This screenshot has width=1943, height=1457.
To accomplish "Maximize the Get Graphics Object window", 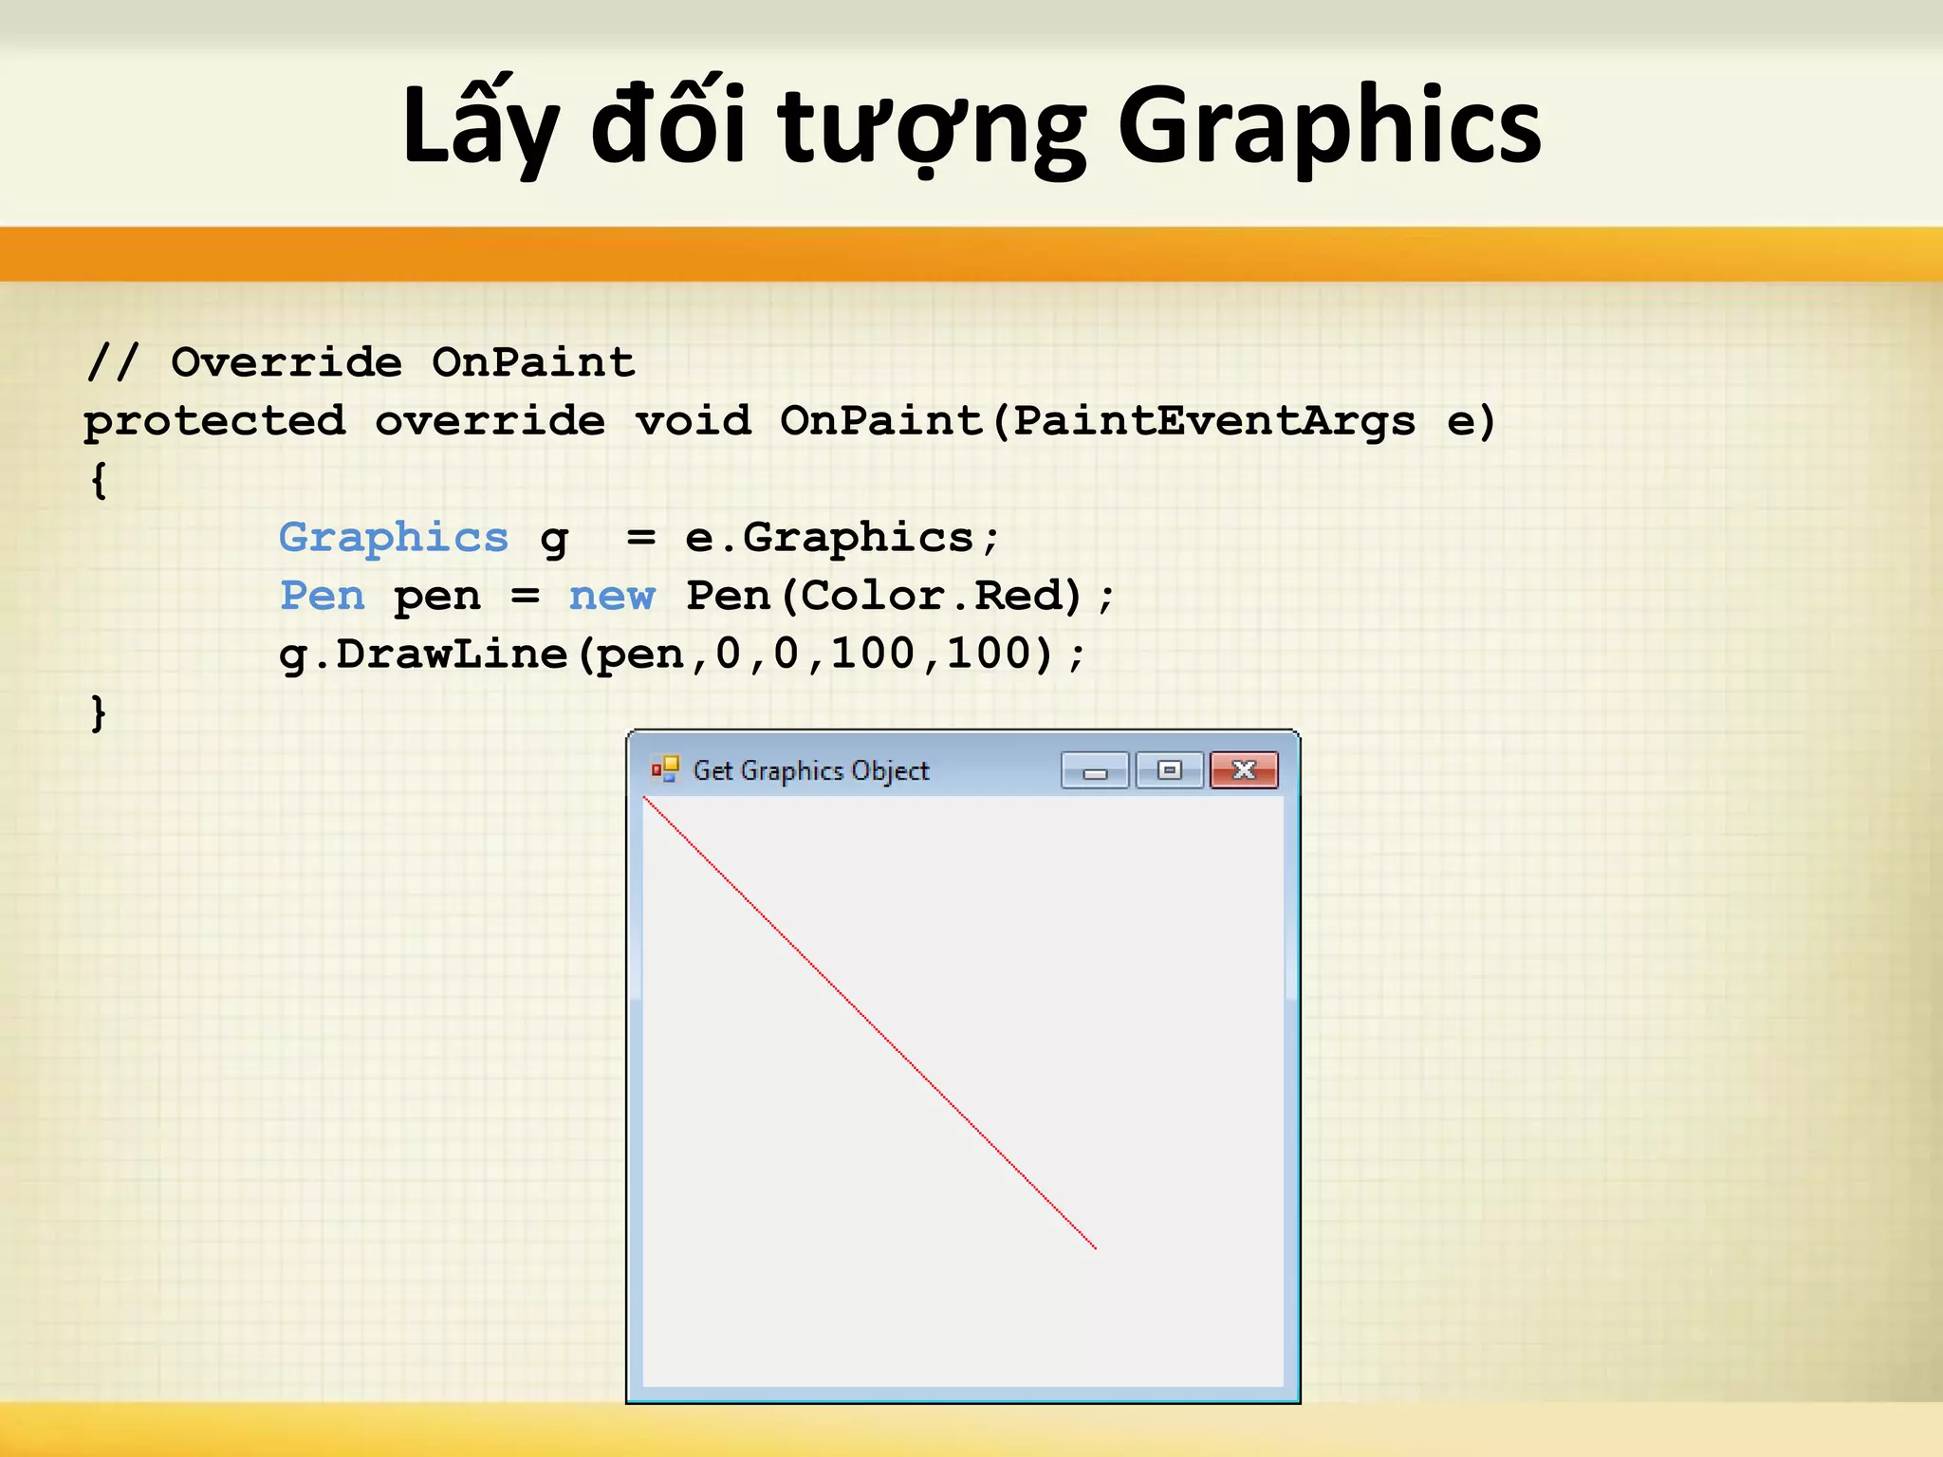I will coord(1170,770).
